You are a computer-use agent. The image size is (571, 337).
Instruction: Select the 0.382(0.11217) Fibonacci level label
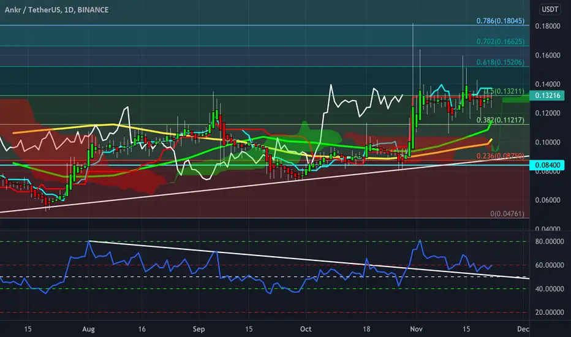[x=501, y=120]
